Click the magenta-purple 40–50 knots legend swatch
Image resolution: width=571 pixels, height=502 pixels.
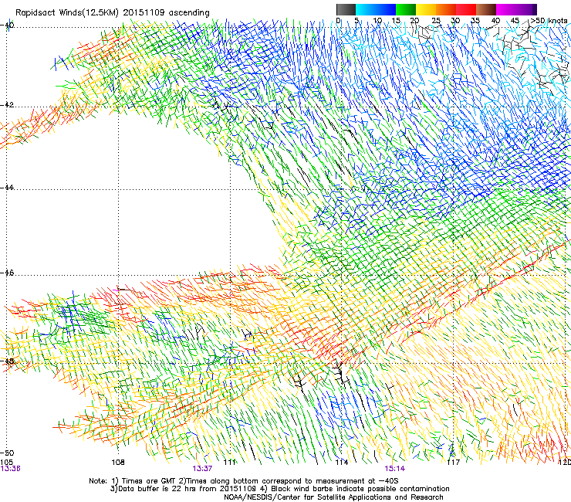[x=516, y=9]
